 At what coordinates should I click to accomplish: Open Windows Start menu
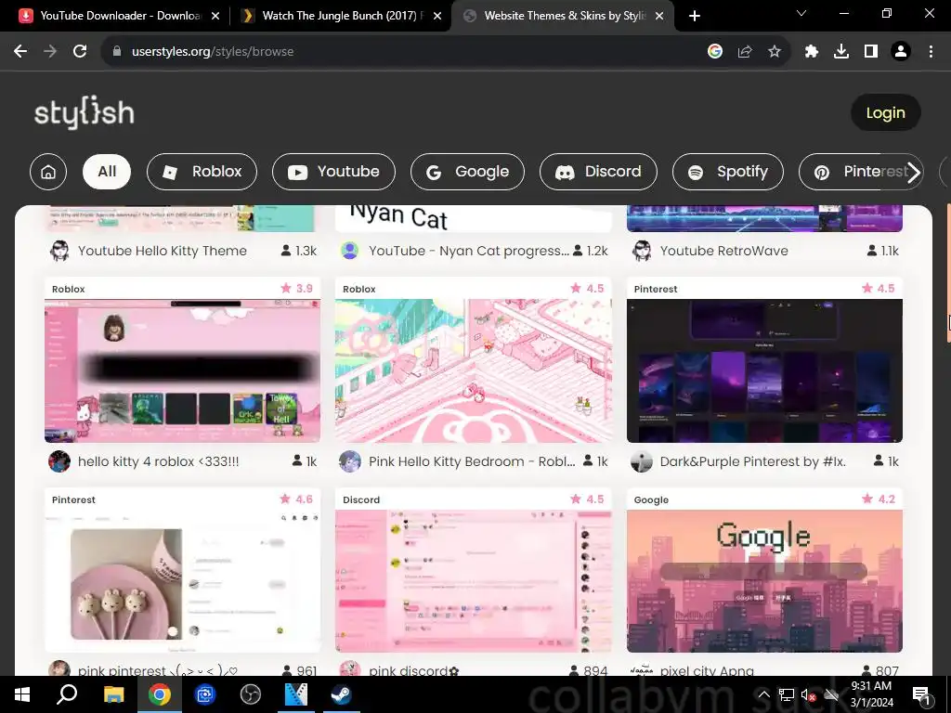22,694
